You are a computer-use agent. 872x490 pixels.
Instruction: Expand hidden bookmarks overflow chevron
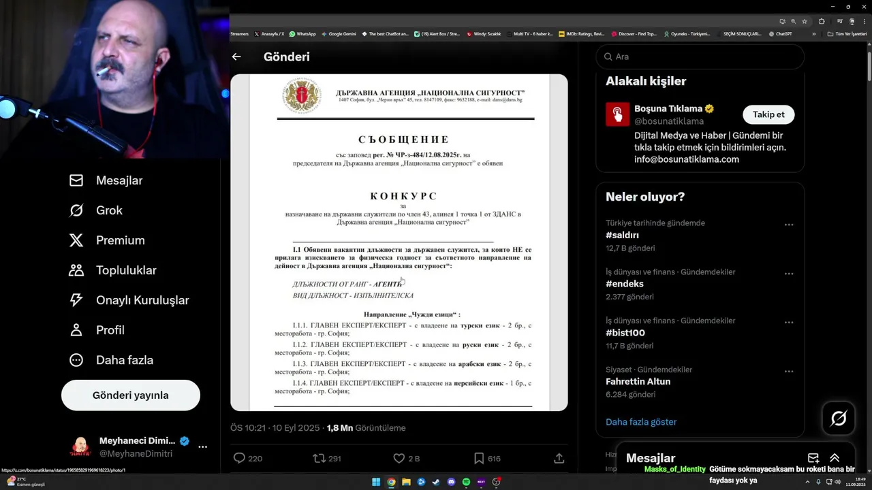(813, 34)
